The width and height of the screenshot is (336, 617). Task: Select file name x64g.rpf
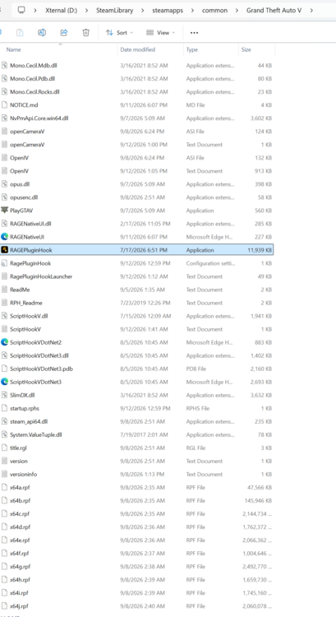(20, 566)
